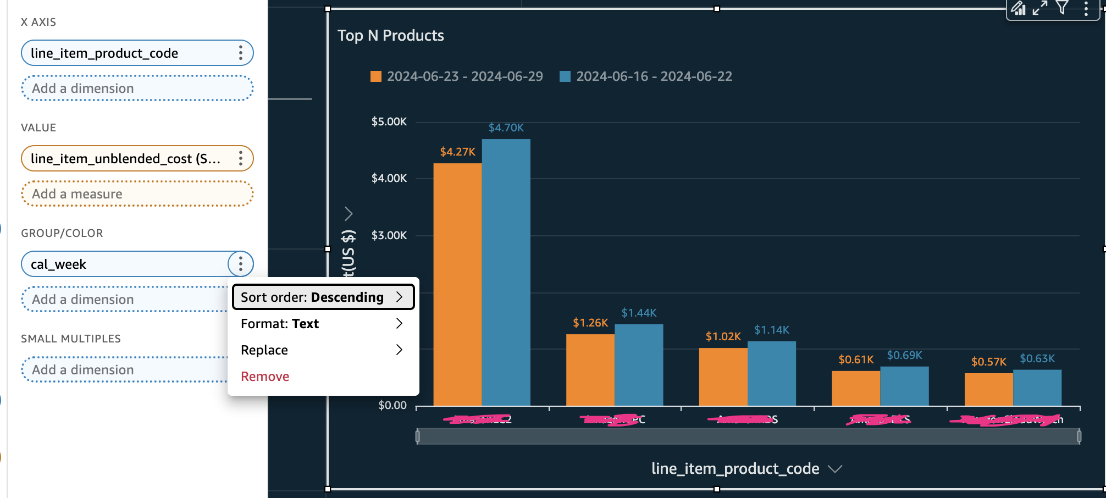Click Add a dimension under Small Multiples

pyautogui.click(x=124, y=370)
